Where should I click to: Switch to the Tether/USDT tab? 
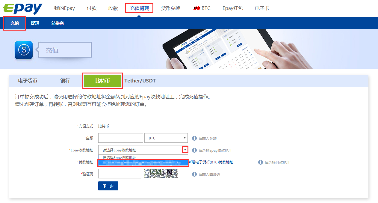140,81
